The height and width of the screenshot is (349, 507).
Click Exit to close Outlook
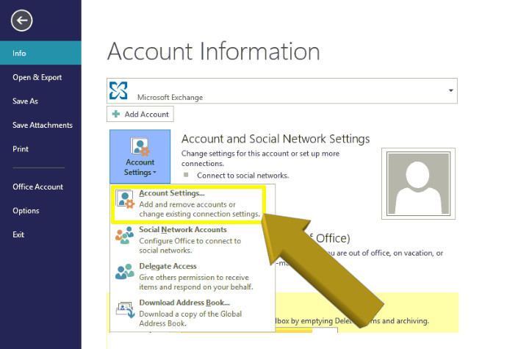(18, 234)
